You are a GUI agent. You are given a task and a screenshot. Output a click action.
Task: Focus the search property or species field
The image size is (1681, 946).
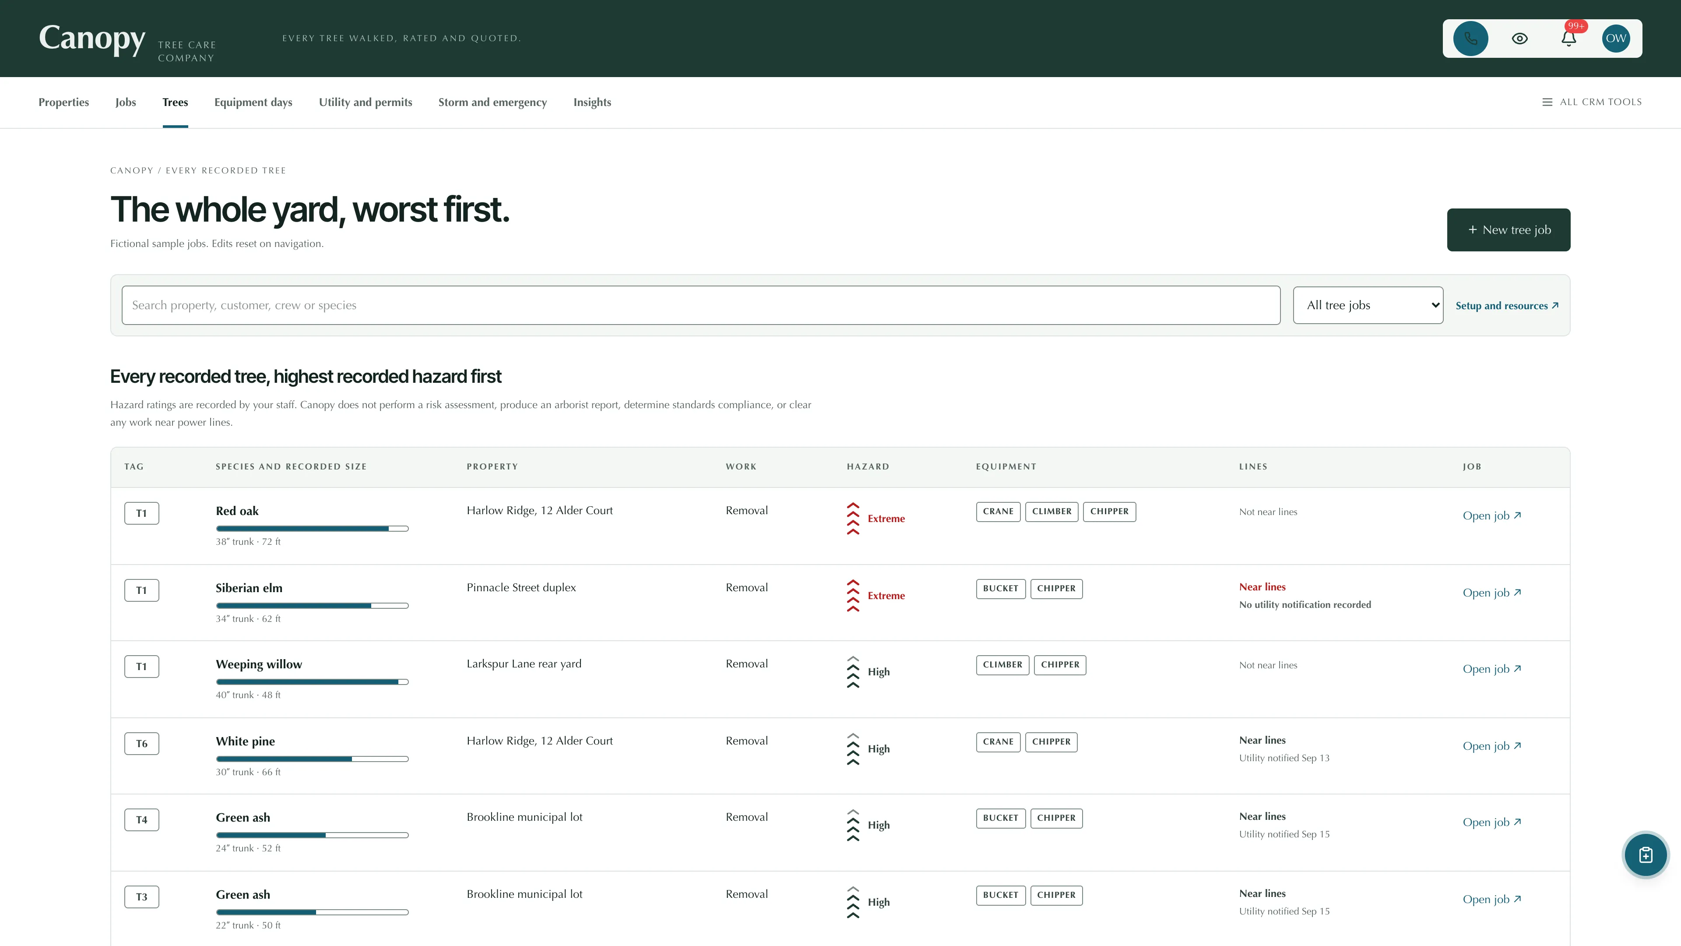[x=701, y=305]
